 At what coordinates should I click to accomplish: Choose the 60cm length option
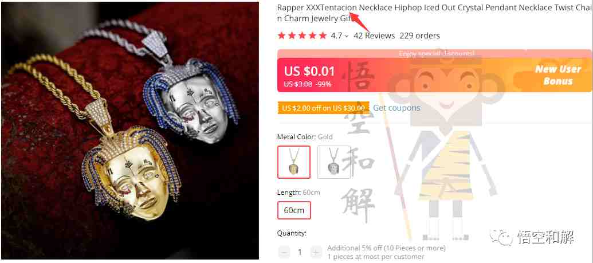(x=294, y=210)
